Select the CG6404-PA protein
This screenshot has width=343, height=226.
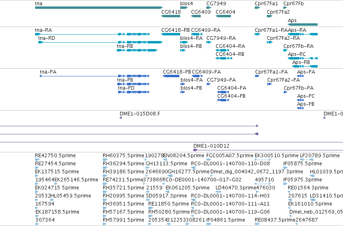coord(223,92)
